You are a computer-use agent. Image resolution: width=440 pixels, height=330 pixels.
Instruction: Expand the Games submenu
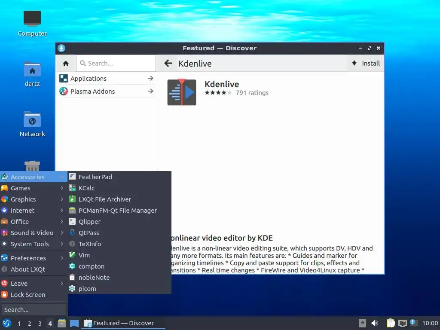coord(34,188)
